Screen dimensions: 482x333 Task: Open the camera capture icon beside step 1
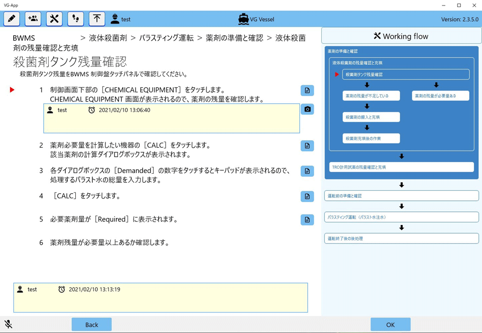coord(307,109)
